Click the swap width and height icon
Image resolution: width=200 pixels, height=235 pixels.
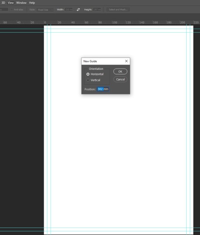(x=78, y=10)
